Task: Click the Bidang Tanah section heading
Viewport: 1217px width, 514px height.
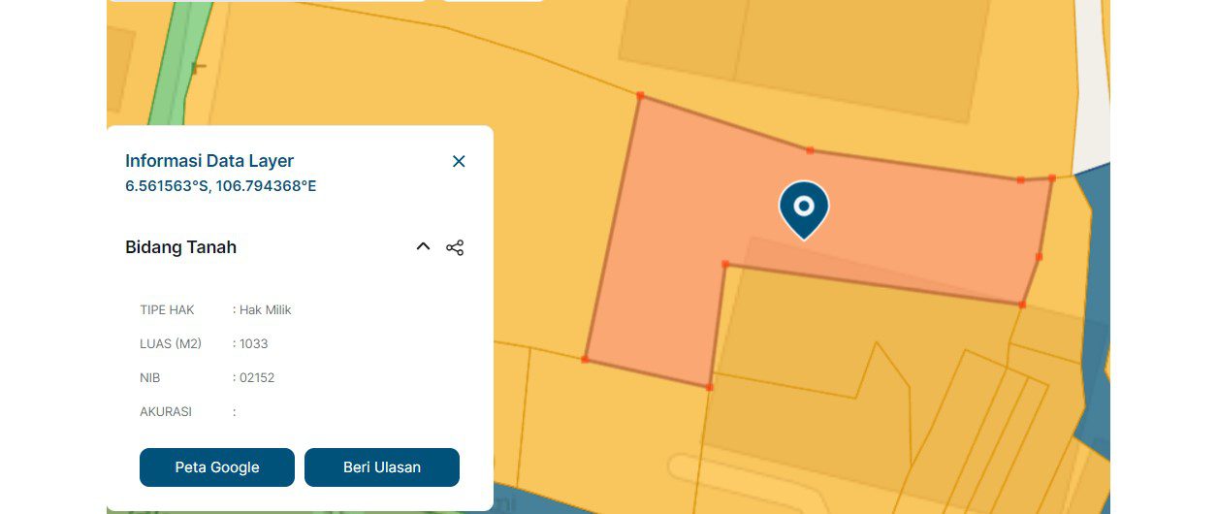Action: (181, 247)
